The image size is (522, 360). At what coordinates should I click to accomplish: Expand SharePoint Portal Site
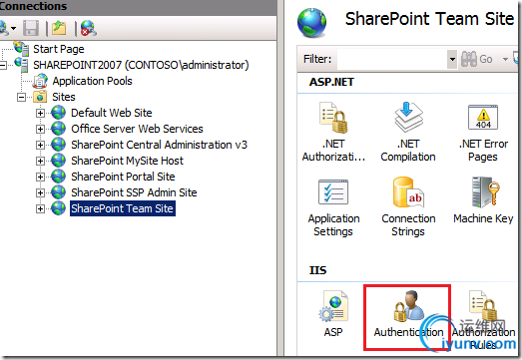click(x=40, y=177)
